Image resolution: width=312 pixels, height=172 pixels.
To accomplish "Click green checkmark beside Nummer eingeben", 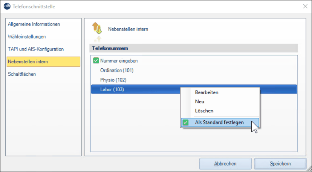I will coord(96,61).
